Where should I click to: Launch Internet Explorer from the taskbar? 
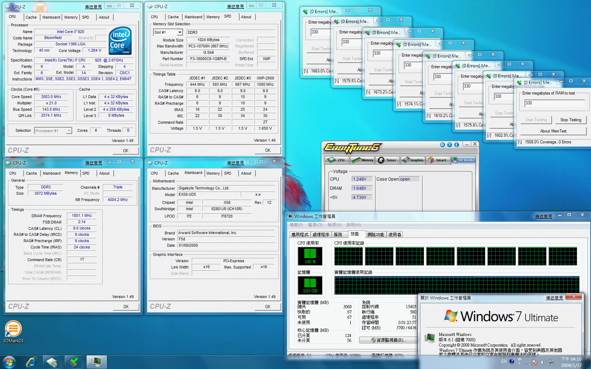pos(31,362)
